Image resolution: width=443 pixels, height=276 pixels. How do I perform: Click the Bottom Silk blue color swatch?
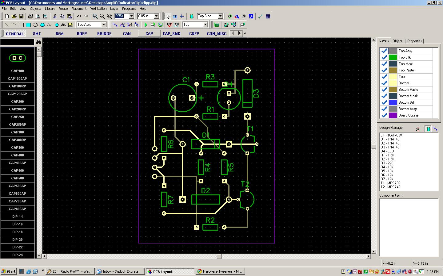(x=393, y=102)
